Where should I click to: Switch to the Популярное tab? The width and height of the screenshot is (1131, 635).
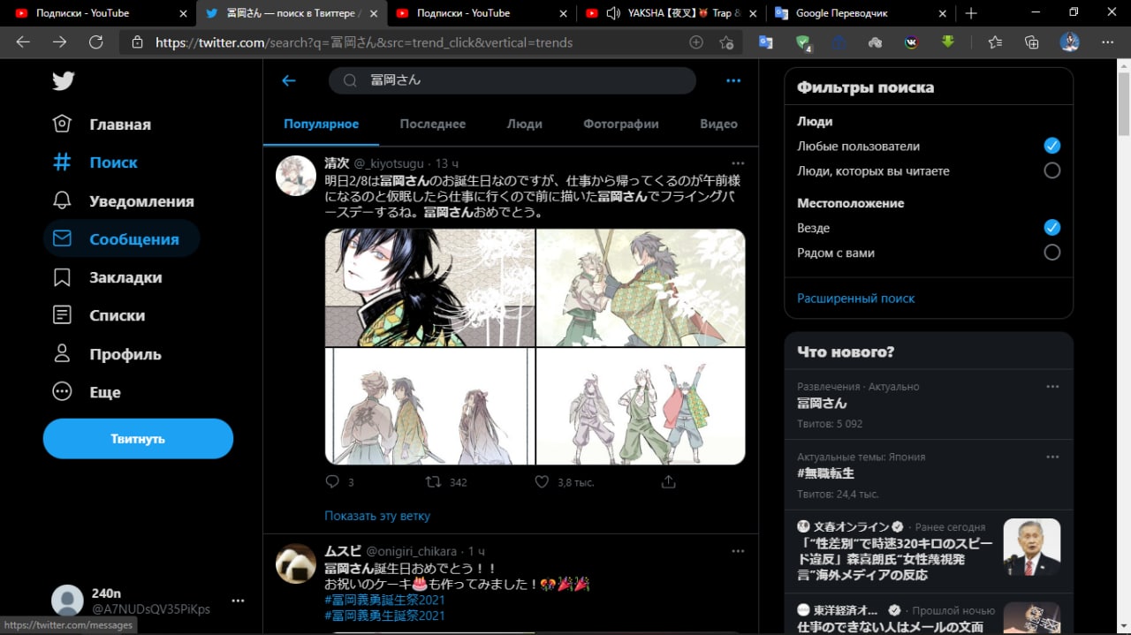[x=321, y=124]
